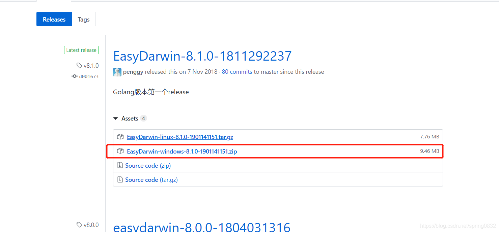The width and height of the screenshot is (499, 232).
Task: Click the penggy username link
Action: point(133,72)
